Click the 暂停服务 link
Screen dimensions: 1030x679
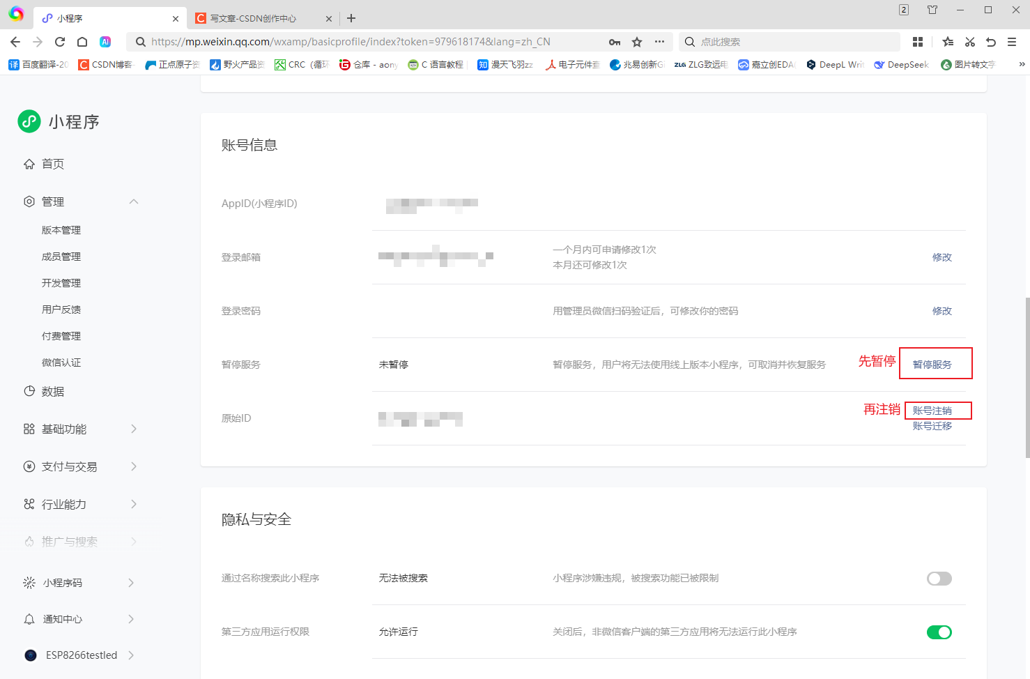coord(932,365)
